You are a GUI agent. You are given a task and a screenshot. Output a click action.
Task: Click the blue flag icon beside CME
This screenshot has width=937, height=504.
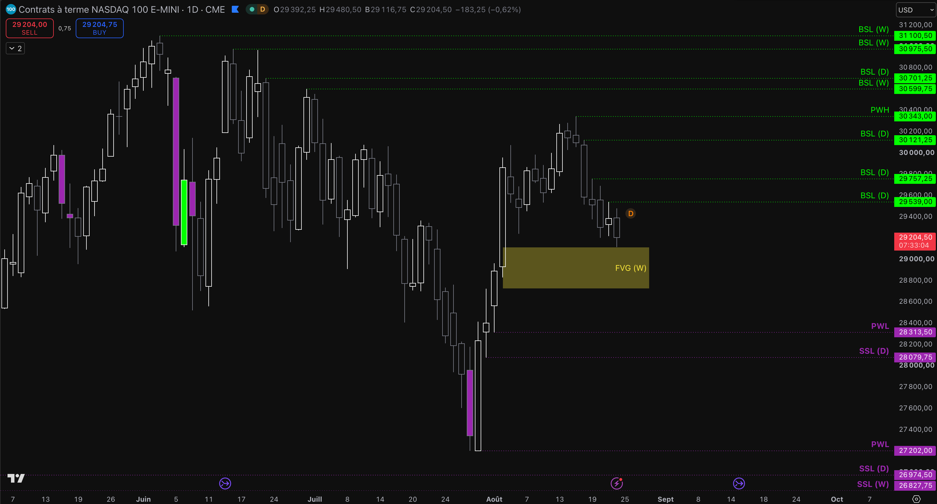(x=235, y=10)
